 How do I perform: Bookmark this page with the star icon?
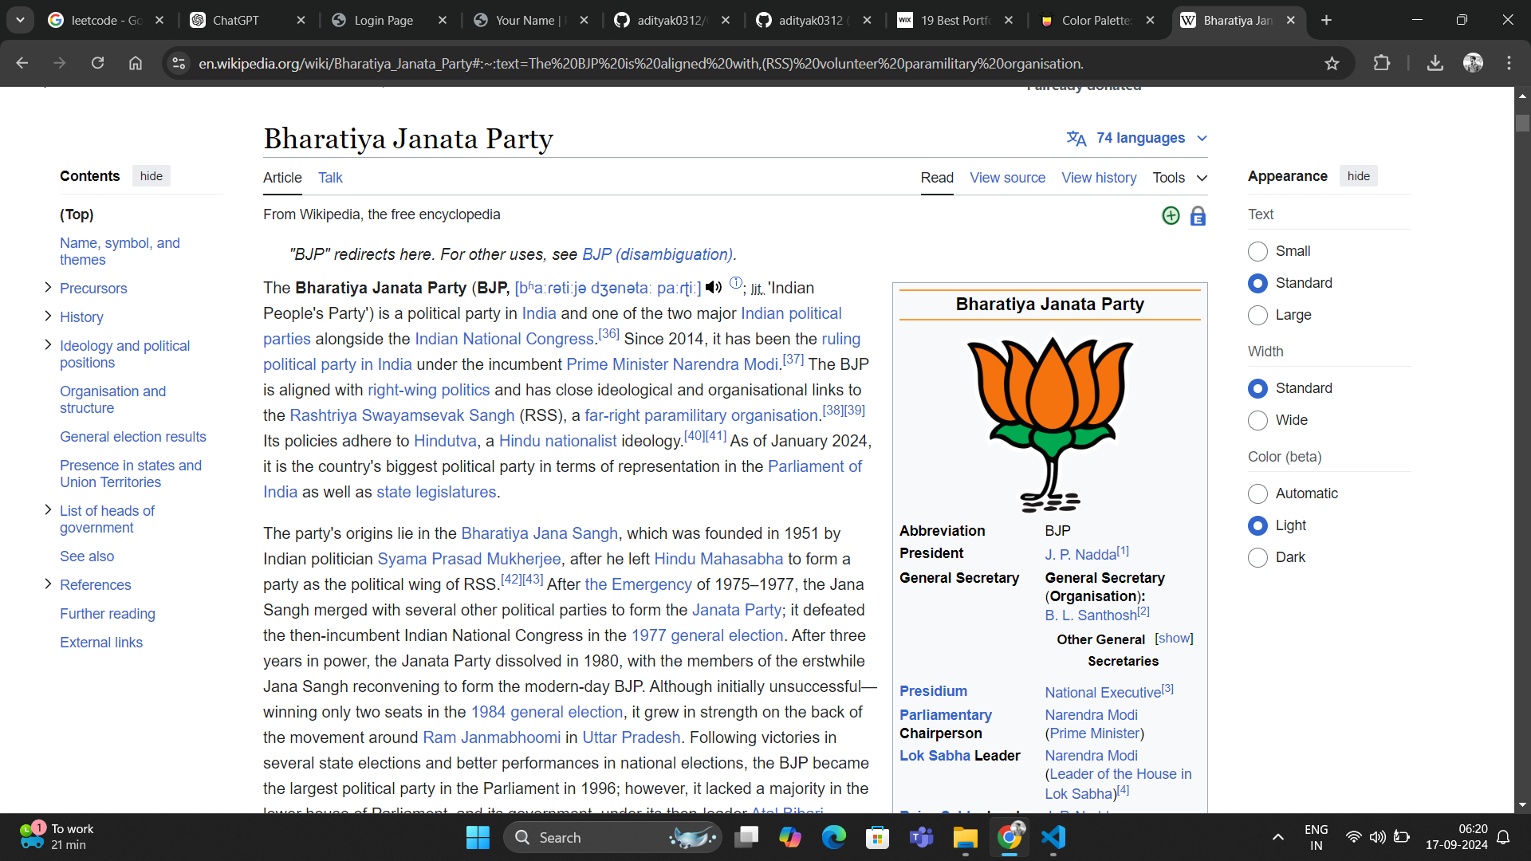pos(1332,63)
